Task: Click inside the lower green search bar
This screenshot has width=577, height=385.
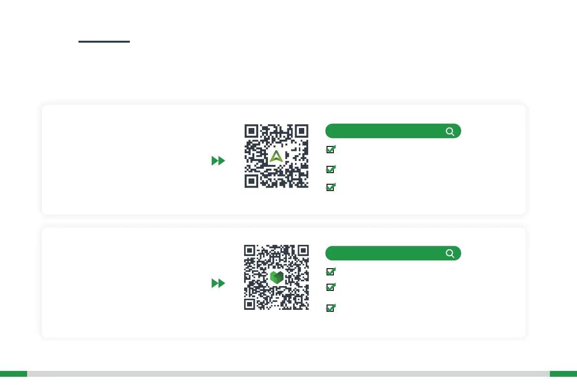Action: [x=383, y=253]
